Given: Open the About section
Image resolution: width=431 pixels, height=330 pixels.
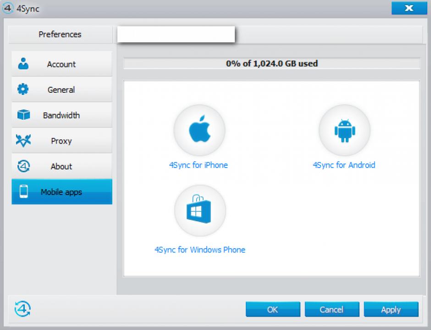Looking at the screenshot, I should click(x=62, y=166).
